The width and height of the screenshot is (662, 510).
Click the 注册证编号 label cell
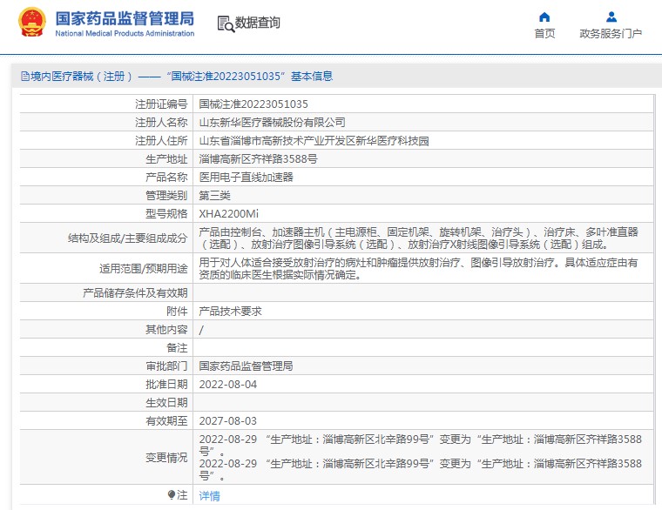click(x=161, y=104)
